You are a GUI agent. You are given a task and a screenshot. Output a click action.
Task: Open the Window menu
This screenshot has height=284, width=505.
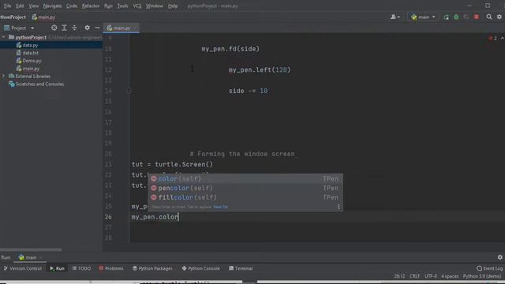coord(155,6)
